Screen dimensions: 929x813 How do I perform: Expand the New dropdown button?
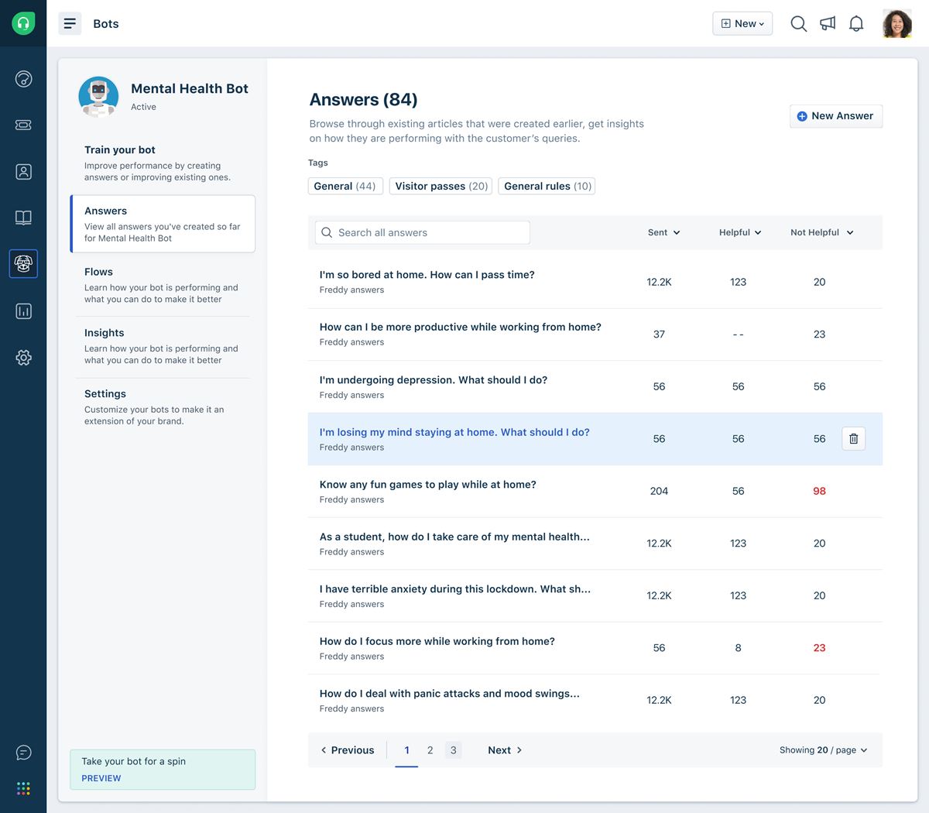(x=742, y=24)
